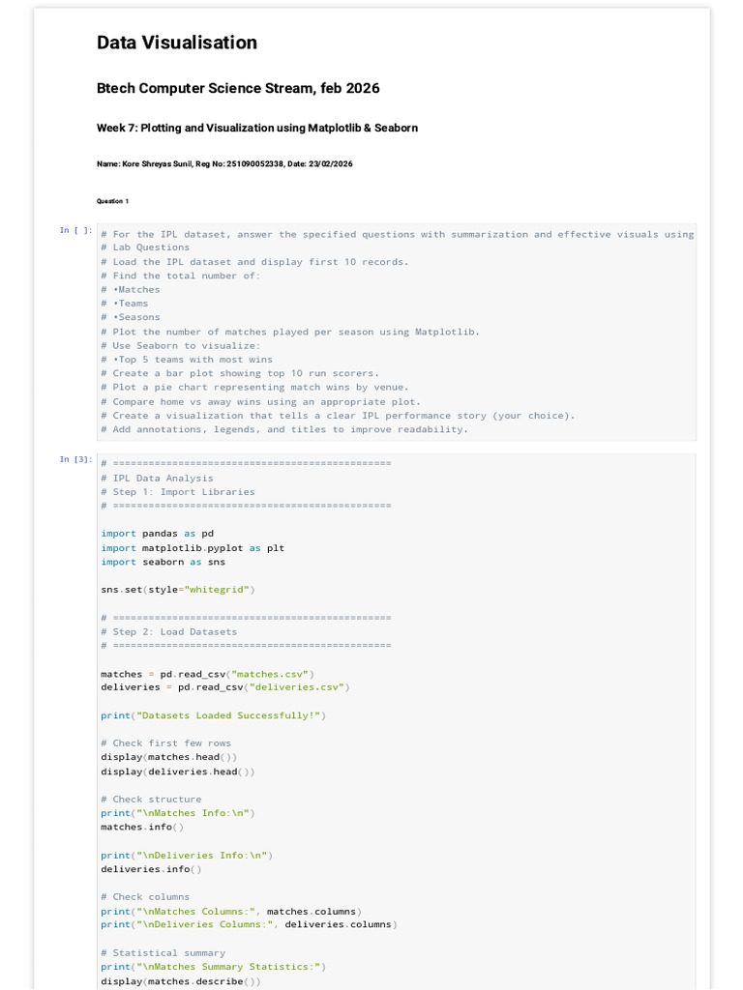The image size is (743, 990).
Task: Click the Name and Reg No line
Action: 224,163
